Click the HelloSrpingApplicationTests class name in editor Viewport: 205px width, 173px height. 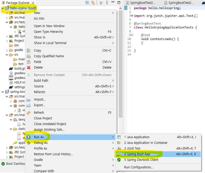[169, 27]
